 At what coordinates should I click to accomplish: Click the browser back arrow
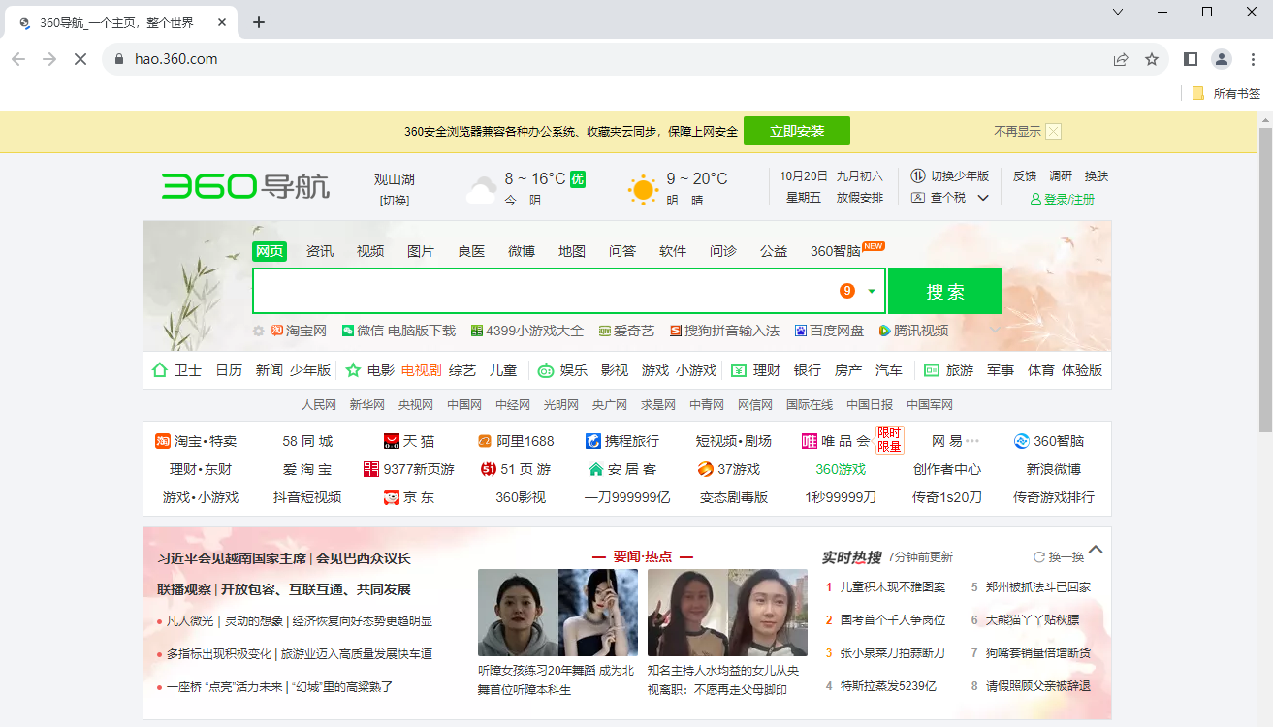pos(18,59)
